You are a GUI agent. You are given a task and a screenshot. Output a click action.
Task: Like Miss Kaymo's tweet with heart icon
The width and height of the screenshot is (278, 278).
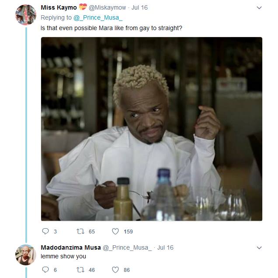(x=115, y=231)
